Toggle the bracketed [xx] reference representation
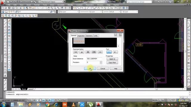The width and height of the screenshot is (191, 107). (76, 52)
